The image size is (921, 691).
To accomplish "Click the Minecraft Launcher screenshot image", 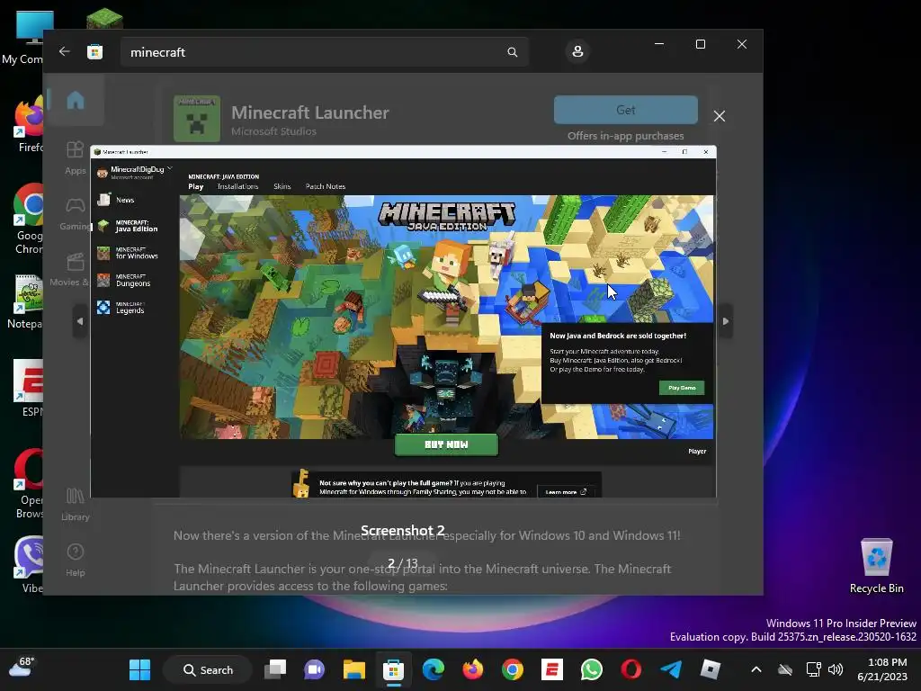I will coord(403,321).
